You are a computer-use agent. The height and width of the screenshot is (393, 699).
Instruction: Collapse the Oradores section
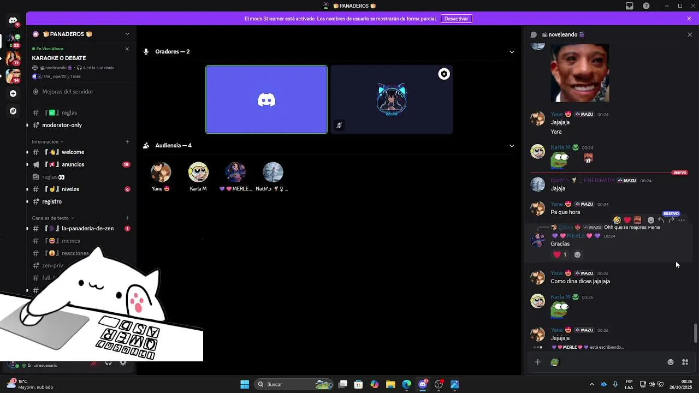coord(512,52)
